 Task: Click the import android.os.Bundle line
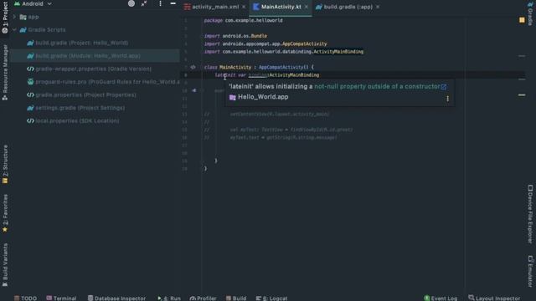(x=235, y=36)
